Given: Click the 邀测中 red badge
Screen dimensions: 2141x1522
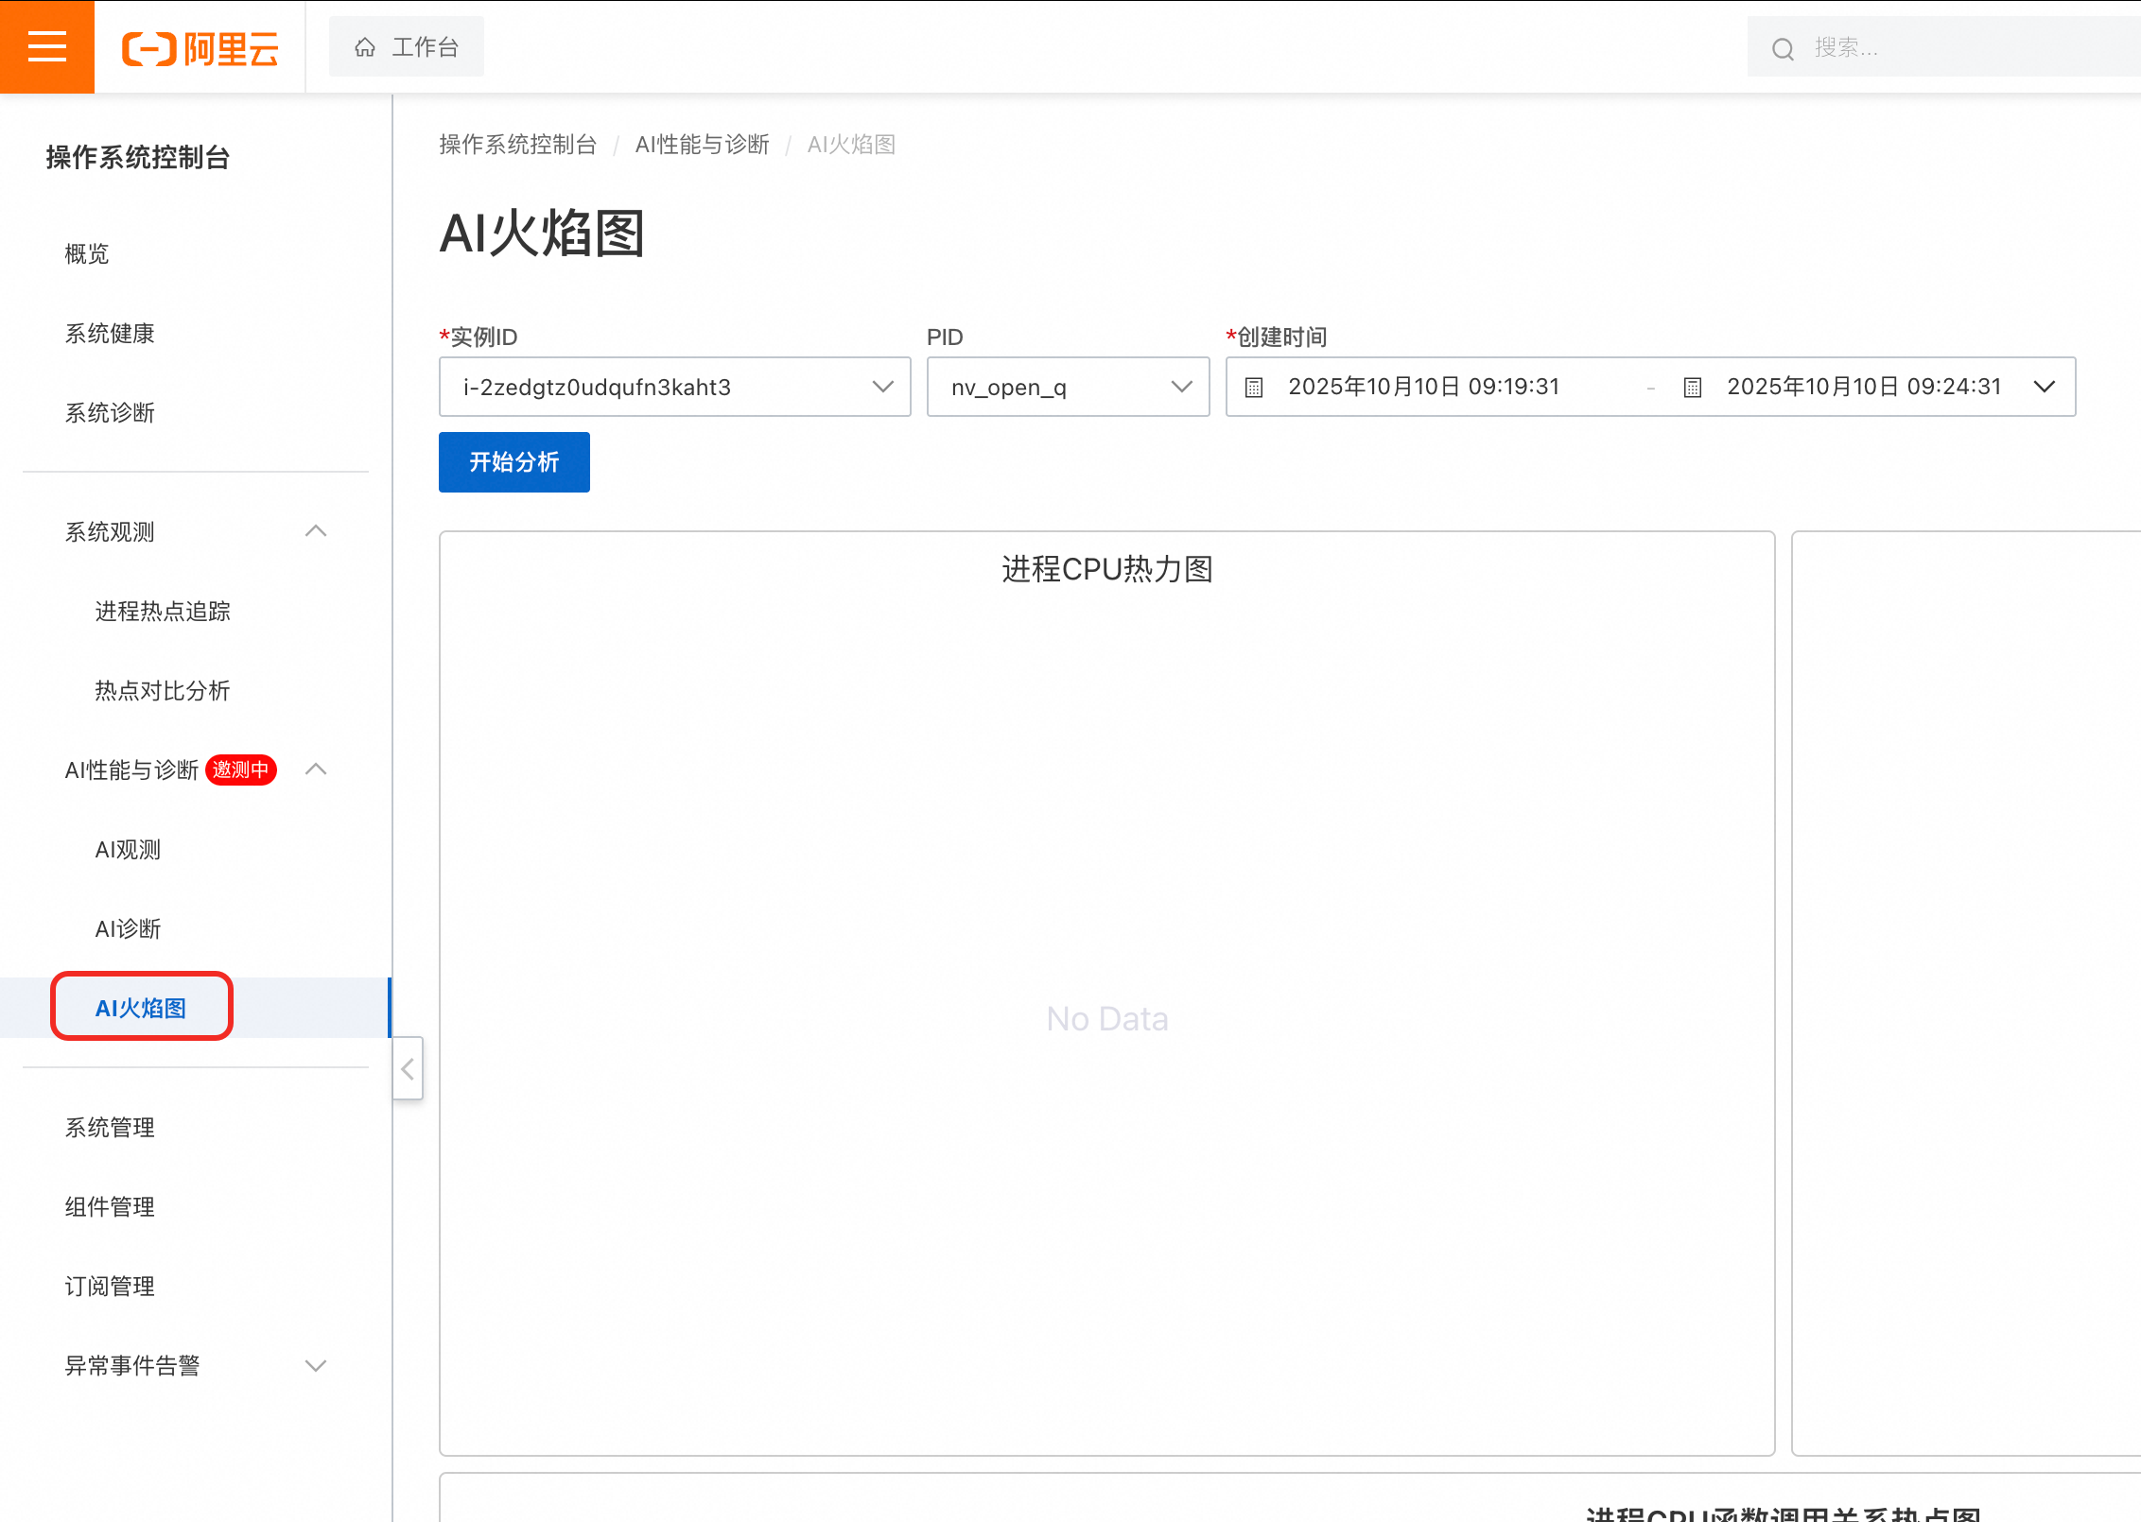Looking at the screenshot, I should click(x=240, y=770).
